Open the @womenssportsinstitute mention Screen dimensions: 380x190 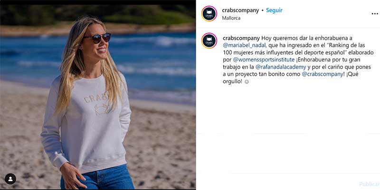pyautogui.click(x=264, y=60)
